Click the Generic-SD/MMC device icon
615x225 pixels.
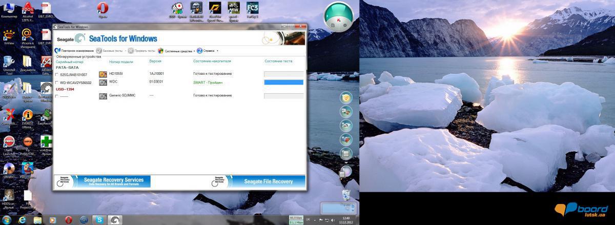tap(103, 96)
